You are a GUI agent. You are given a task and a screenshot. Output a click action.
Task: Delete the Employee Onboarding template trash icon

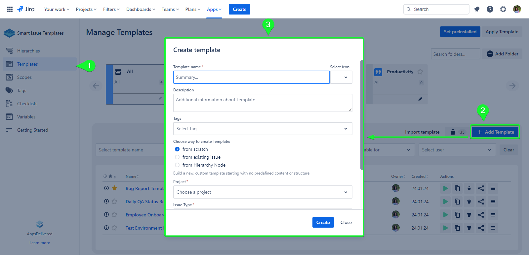(x=469, y=215)
